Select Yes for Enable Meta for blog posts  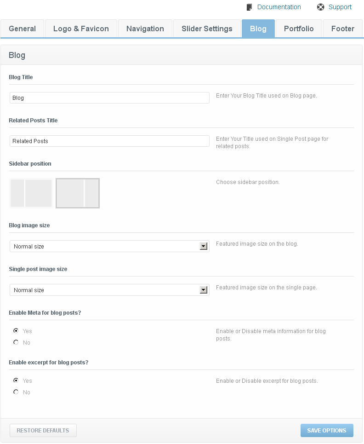point(16,331)
